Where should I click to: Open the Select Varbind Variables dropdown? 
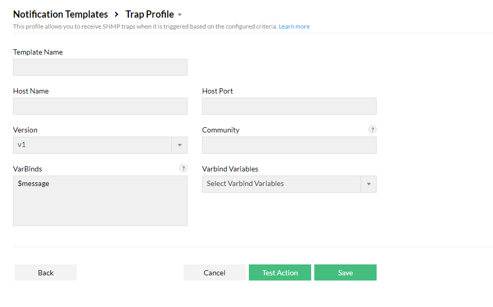tap(283, 184)
